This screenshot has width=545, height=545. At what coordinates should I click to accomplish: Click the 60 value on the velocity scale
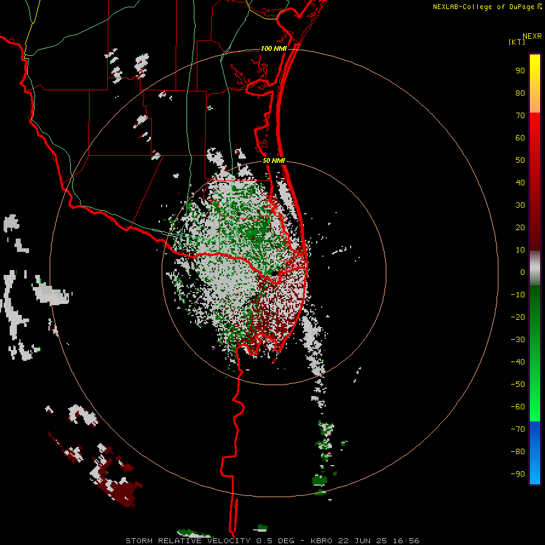point(520,138)
